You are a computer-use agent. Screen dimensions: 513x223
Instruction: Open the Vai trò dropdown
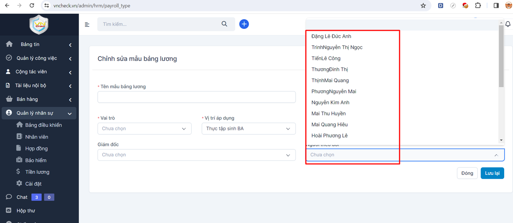click(144, 128)
